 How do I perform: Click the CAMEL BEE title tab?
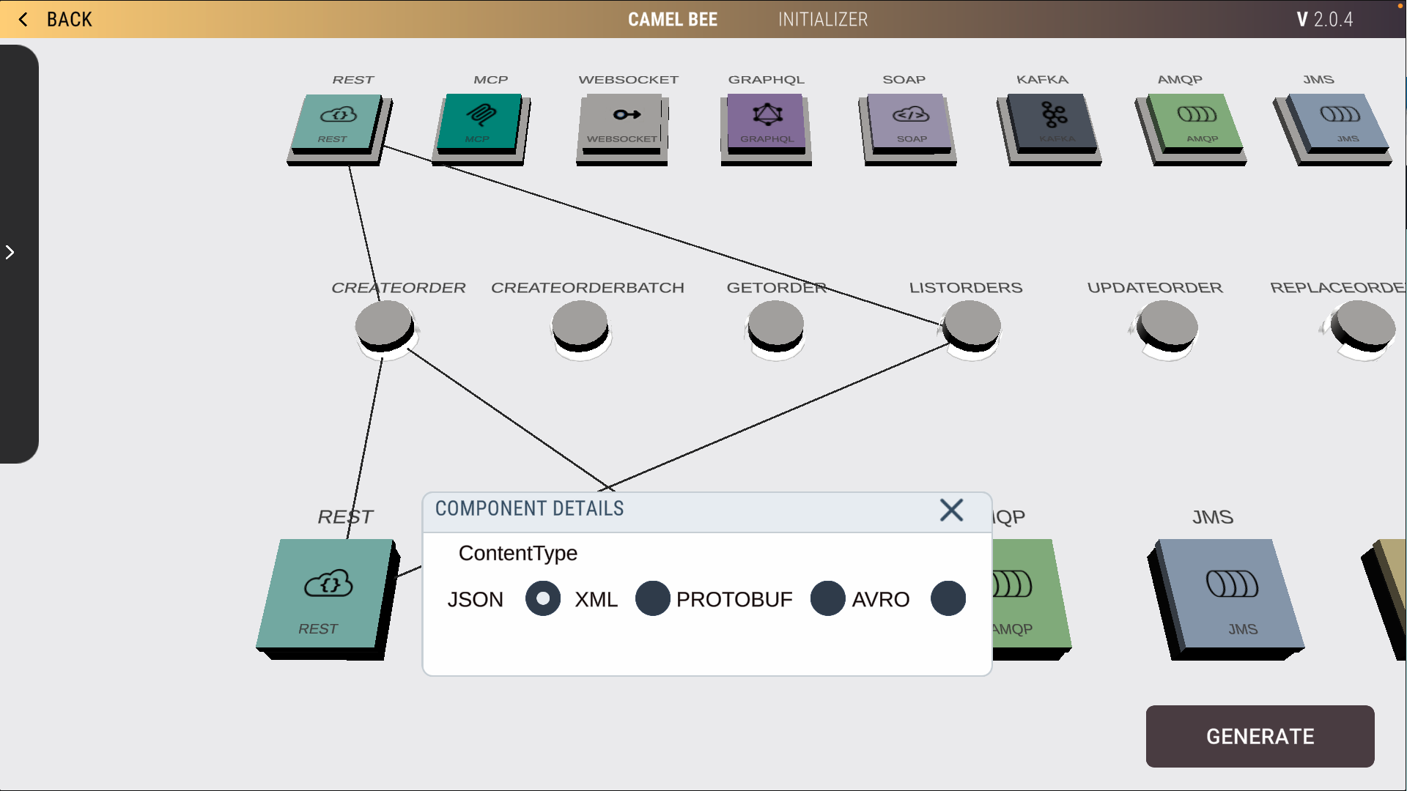(673, 19)
